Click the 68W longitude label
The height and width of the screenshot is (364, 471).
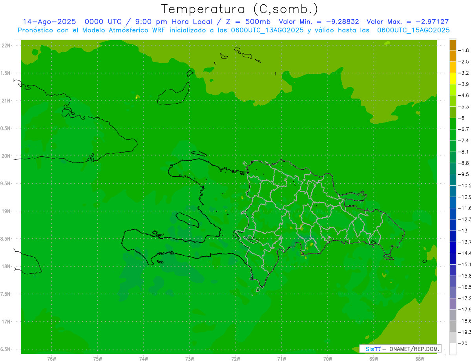[420, 359]
